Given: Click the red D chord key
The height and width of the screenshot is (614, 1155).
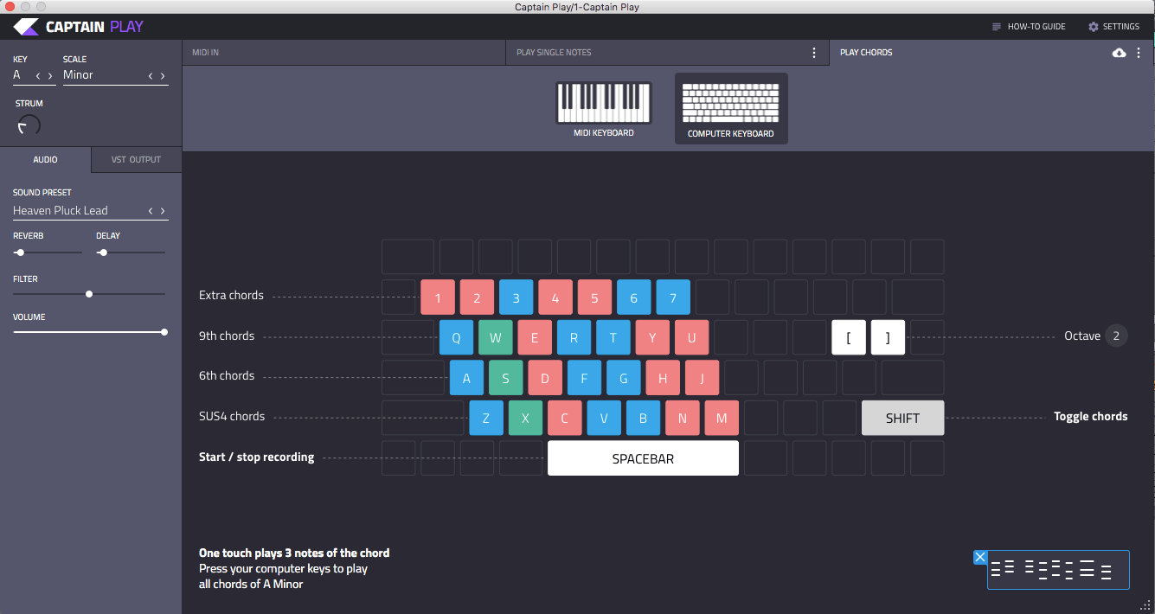Looking at the screenshot, I should coord(545,377).
